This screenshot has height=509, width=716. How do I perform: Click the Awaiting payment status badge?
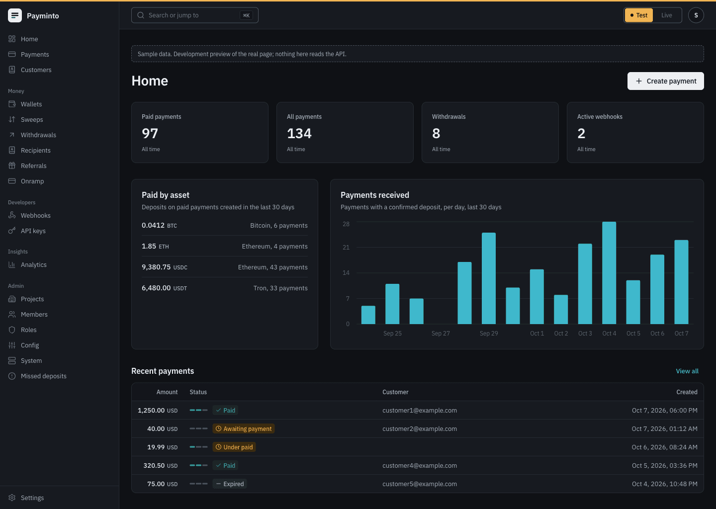(x=244, y=428)
